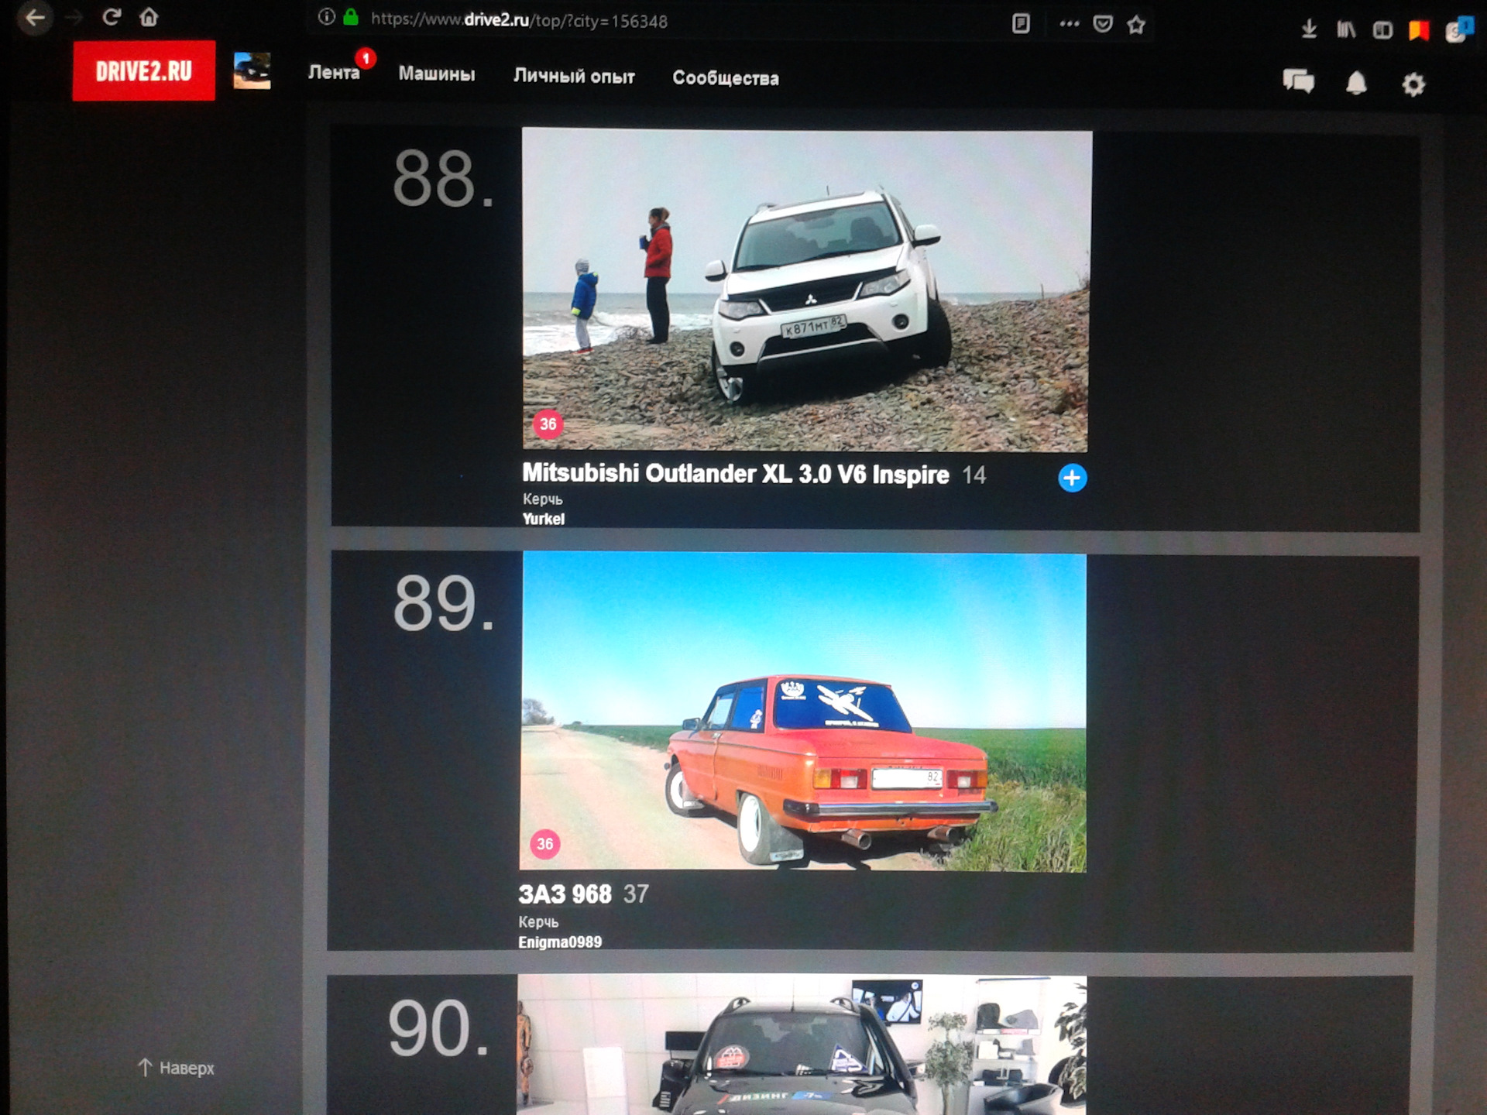
Task: Click Керч city under Mitsubishi Outlander
Action: [x=542, y=499]
